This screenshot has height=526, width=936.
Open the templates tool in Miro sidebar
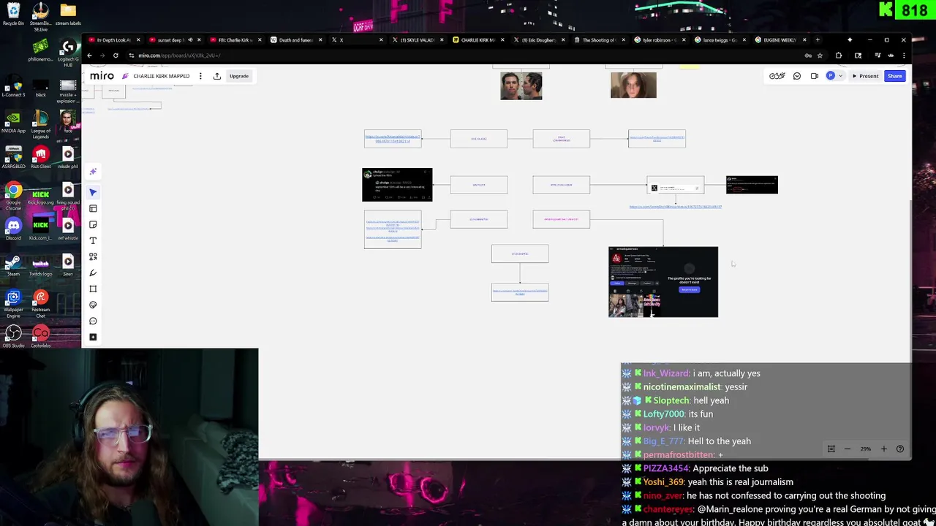click(x=93, y=209)
